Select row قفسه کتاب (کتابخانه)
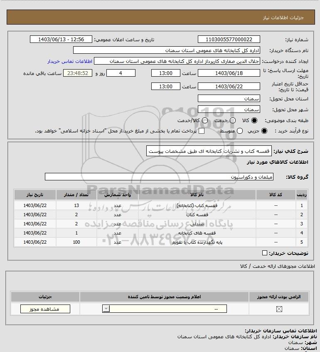This screenshot has width=320, height=352. click(161, 205)
